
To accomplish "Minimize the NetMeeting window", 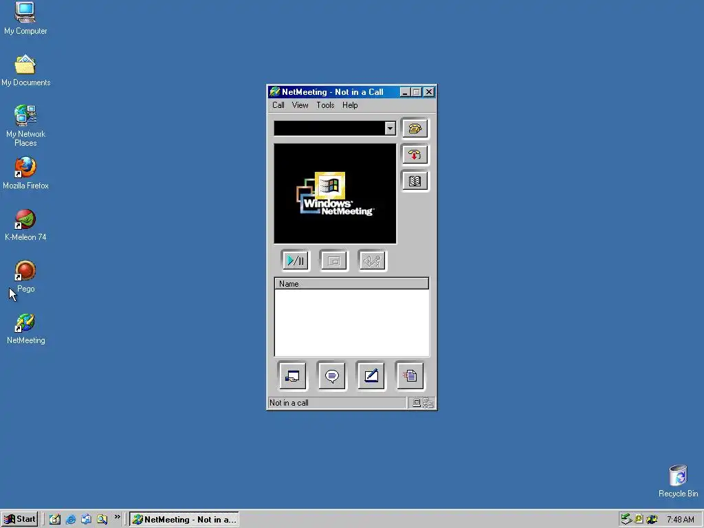I will click(404, 92).
